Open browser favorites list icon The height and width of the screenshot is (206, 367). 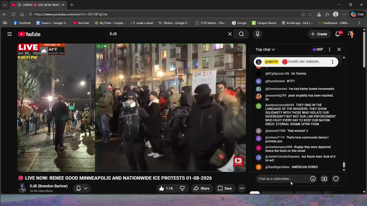pyautogui.click(x=327, y=14)
